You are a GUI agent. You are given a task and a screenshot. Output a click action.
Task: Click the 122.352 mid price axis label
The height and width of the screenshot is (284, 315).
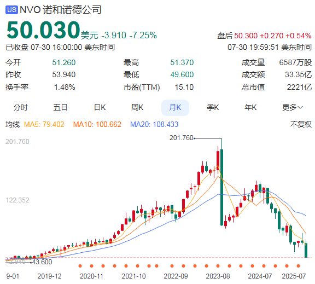[x=17, y=200]
